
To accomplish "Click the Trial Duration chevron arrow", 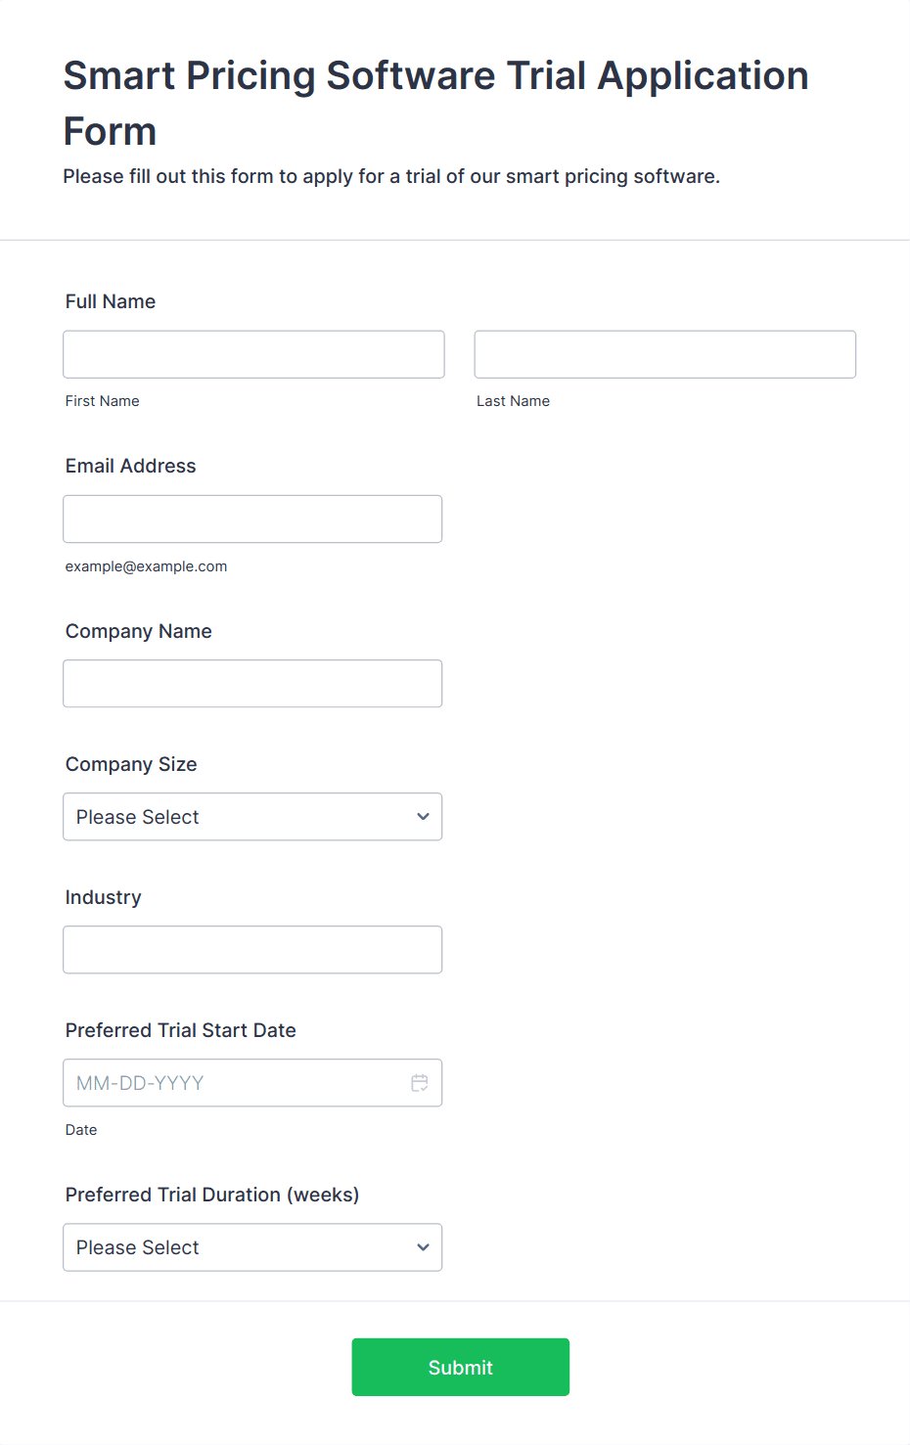I will pos(423,1247).
